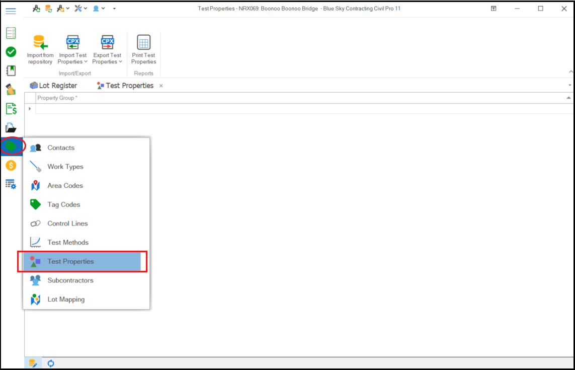Click the orange dollar coin sidebar icon

[11, 165]
